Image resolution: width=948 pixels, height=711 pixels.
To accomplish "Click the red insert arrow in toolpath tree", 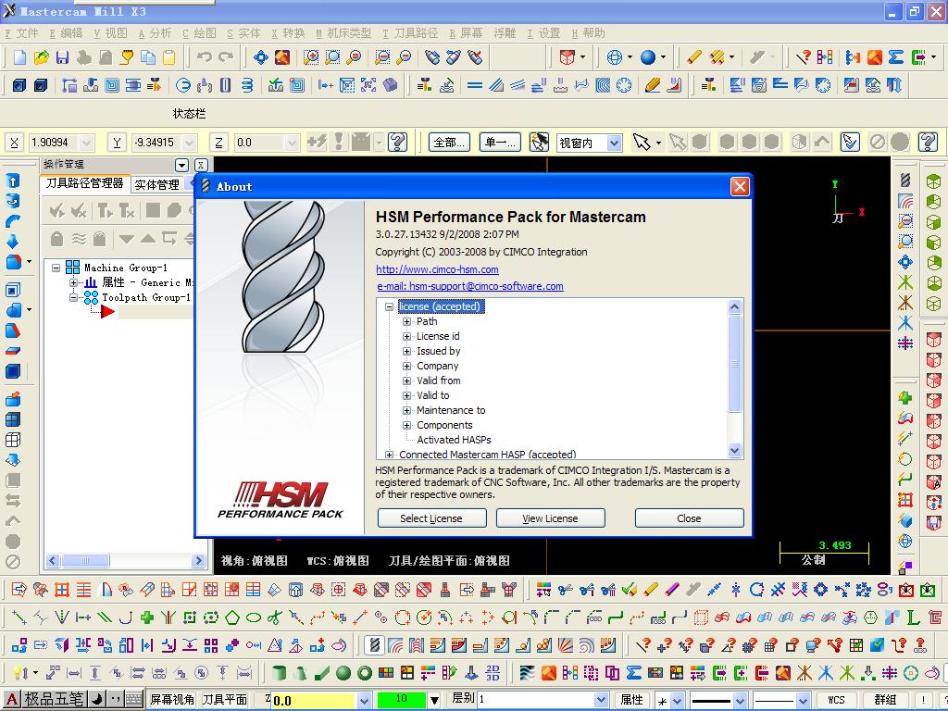I will (107, 312).
